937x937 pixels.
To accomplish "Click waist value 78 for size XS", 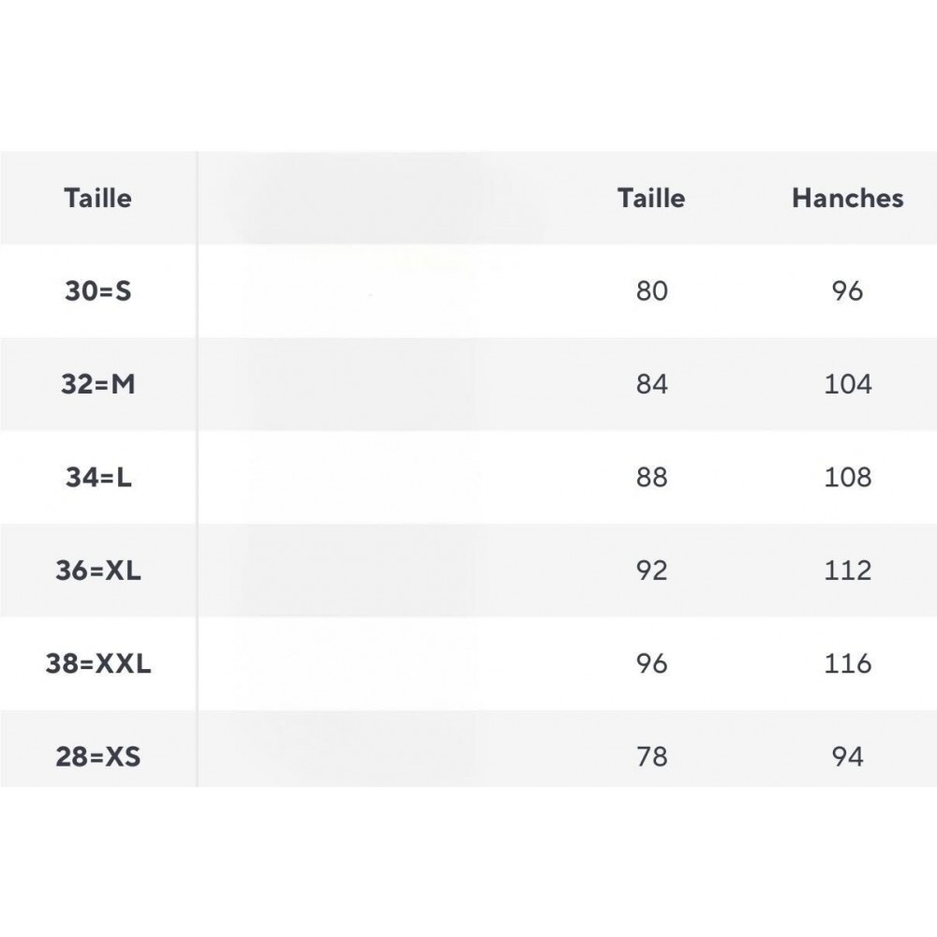I will (651, 756).
